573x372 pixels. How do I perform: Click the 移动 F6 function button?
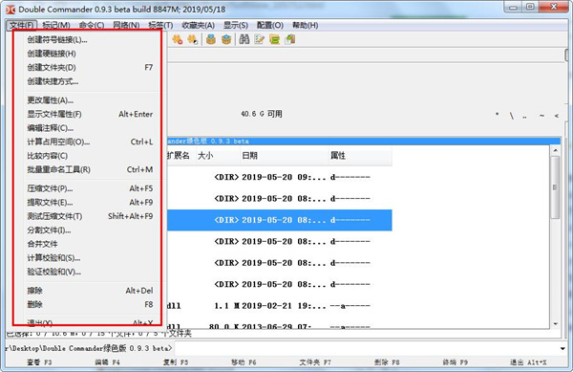tap(244, 362)
